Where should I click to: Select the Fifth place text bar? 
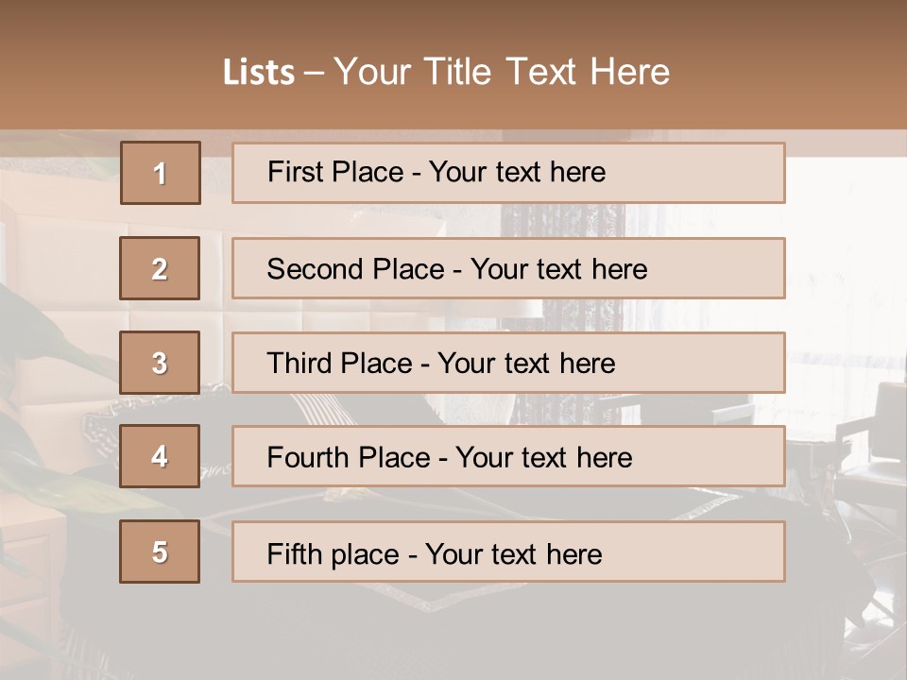508,552
